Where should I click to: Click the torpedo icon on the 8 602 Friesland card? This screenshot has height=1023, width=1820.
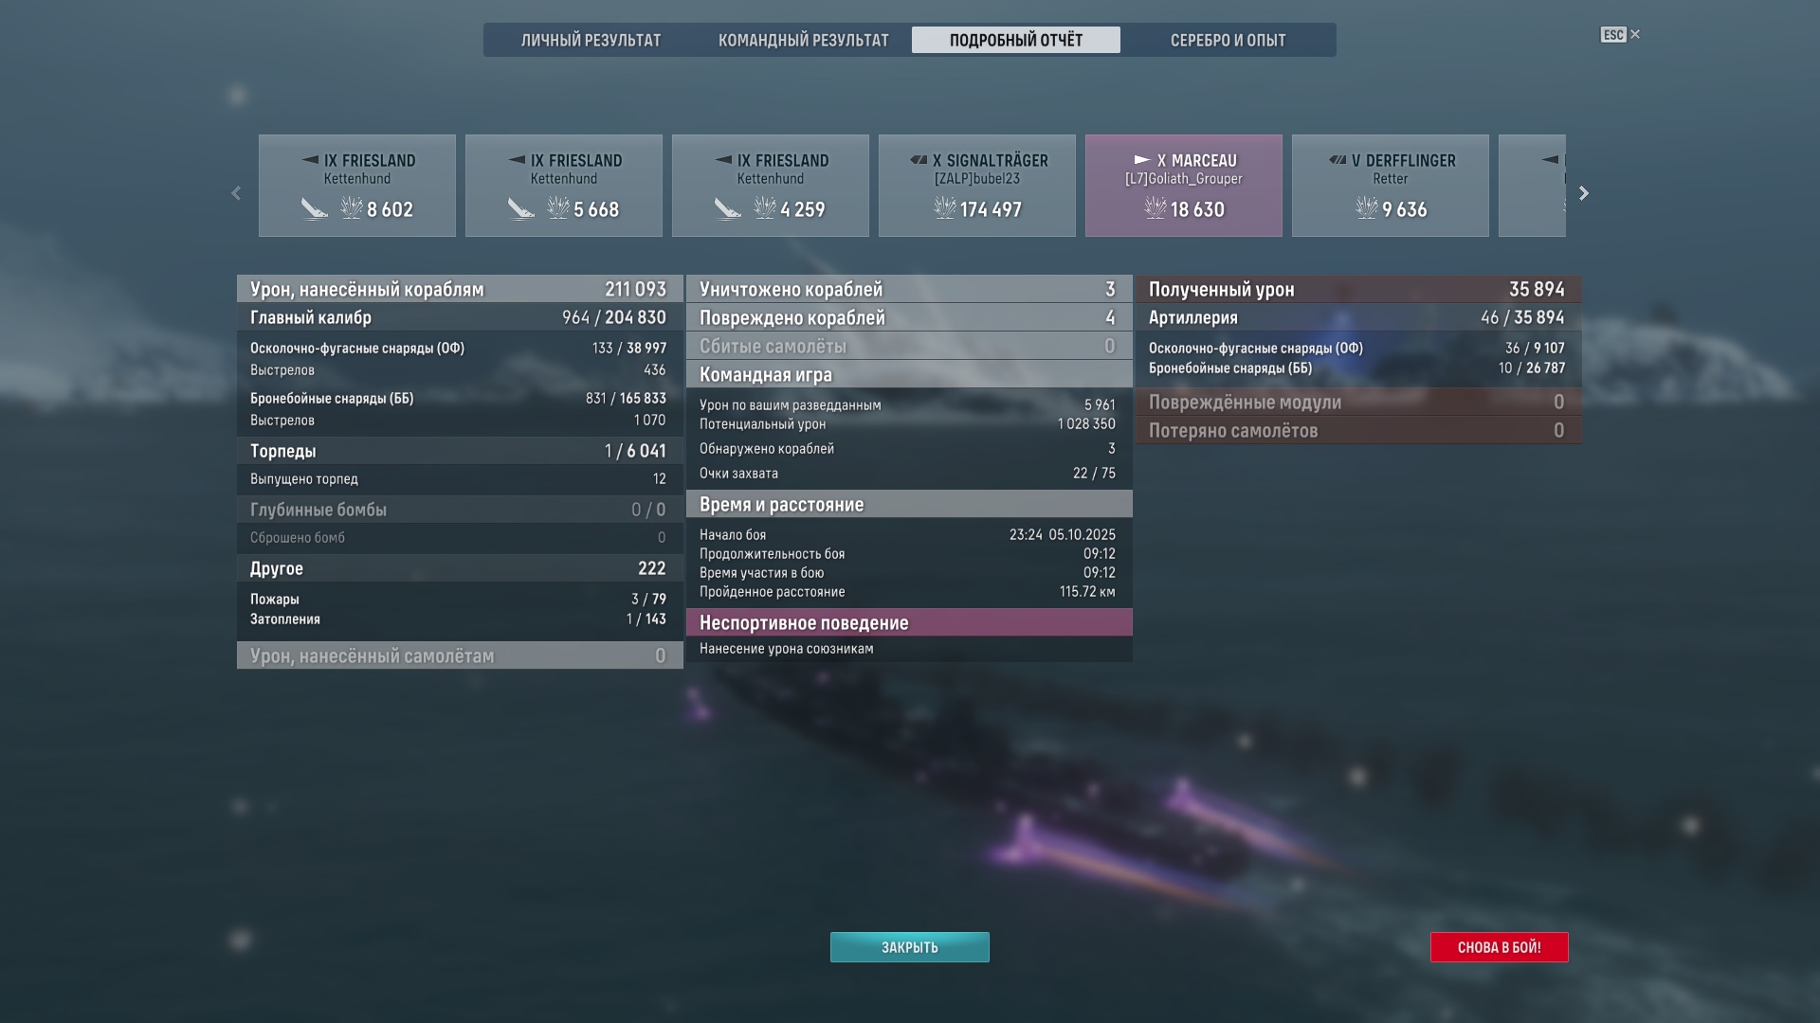[x=315, y=208]
